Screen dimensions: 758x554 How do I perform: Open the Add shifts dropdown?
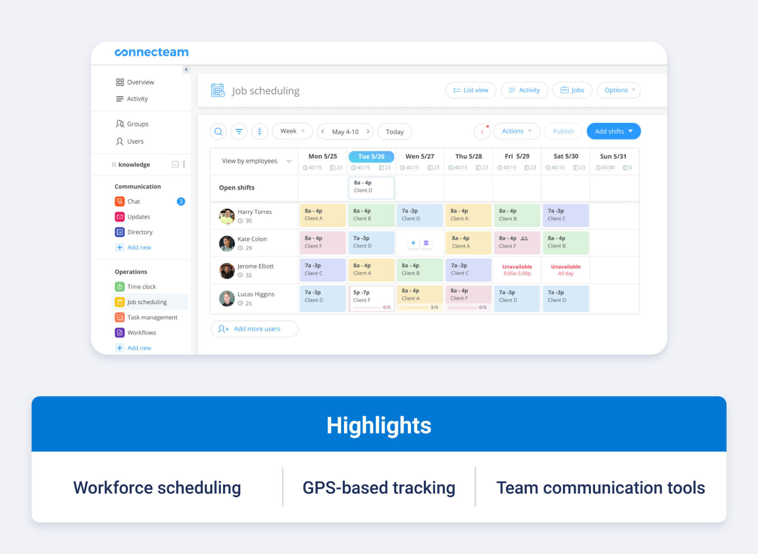pos(614,131)
